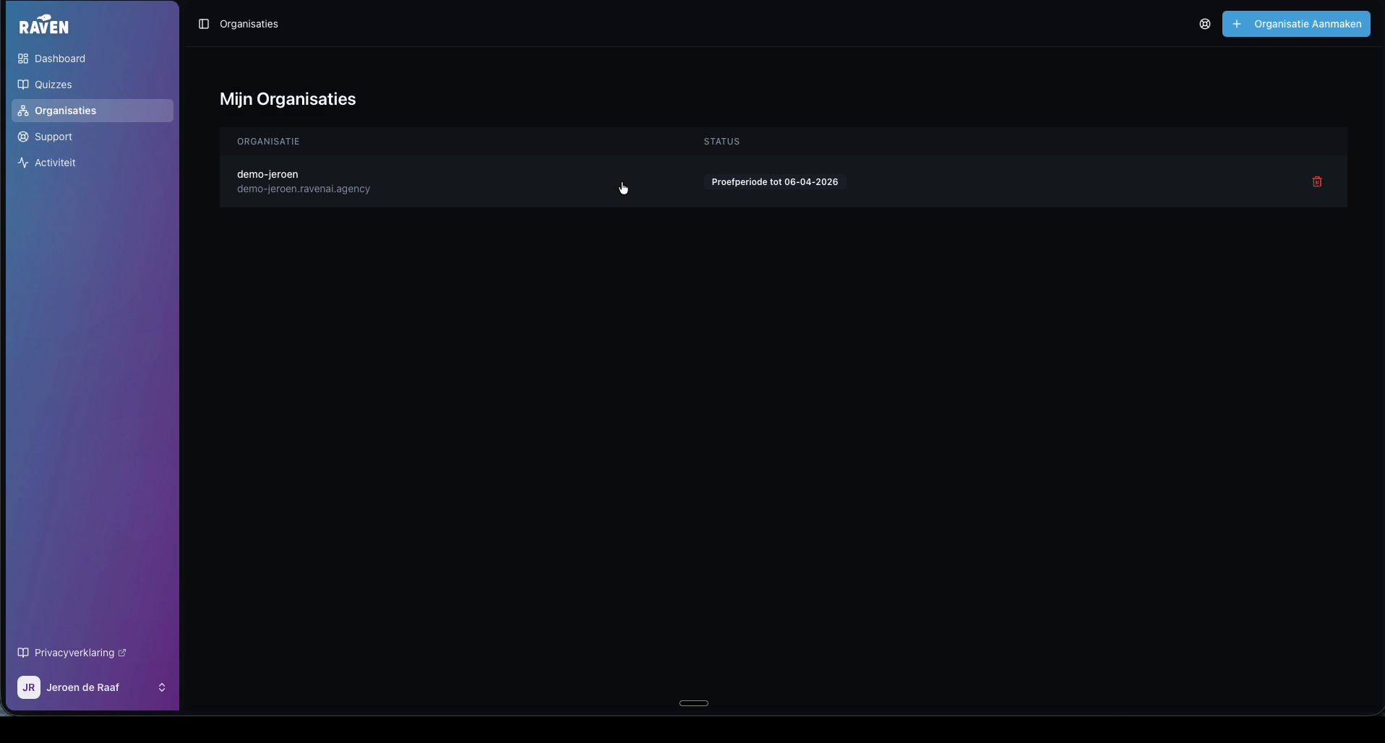This screenshot has width=1385, height=743.
Task: Click the demo-jeroen.ravenai.agency domain text
Action: click(x=304, y=189)
